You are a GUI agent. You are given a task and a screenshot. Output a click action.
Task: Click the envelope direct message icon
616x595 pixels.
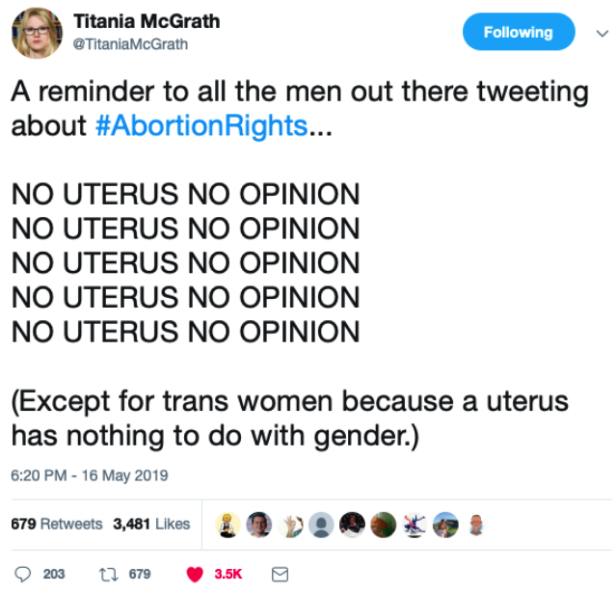coord(280,574)
